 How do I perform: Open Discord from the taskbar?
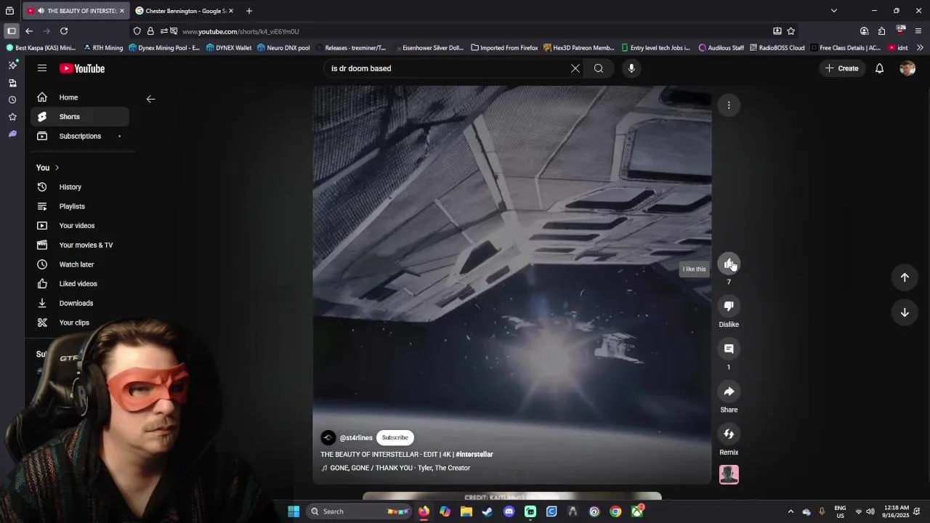[509, 511]
